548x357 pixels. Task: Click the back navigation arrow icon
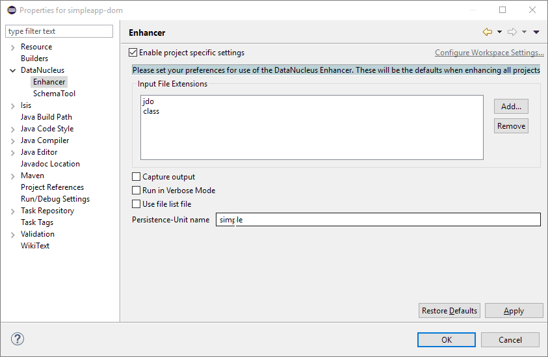click(x=487, y=32)
